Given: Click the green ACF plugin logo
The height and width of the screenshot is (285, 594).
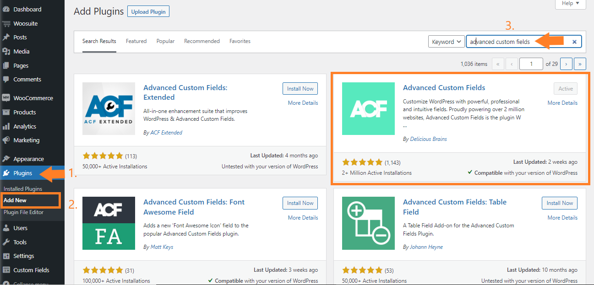Looking at the screenshot, I should point(368,108).
